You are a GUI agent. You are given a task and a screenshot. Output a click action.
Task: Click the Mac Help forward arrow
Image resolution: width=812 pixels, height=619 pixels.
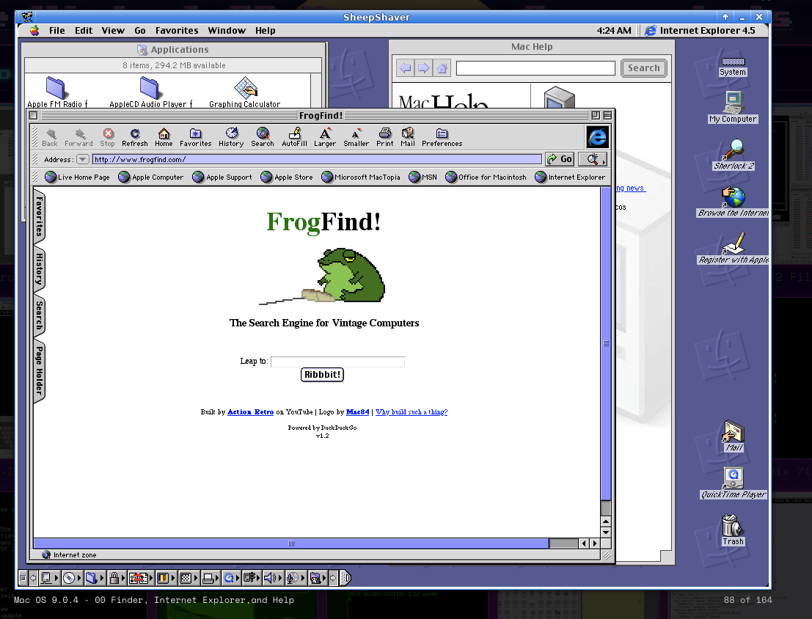(424, 68)
